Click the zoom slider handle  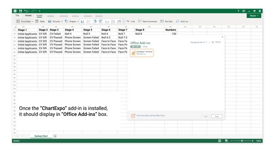pos(242,141)
